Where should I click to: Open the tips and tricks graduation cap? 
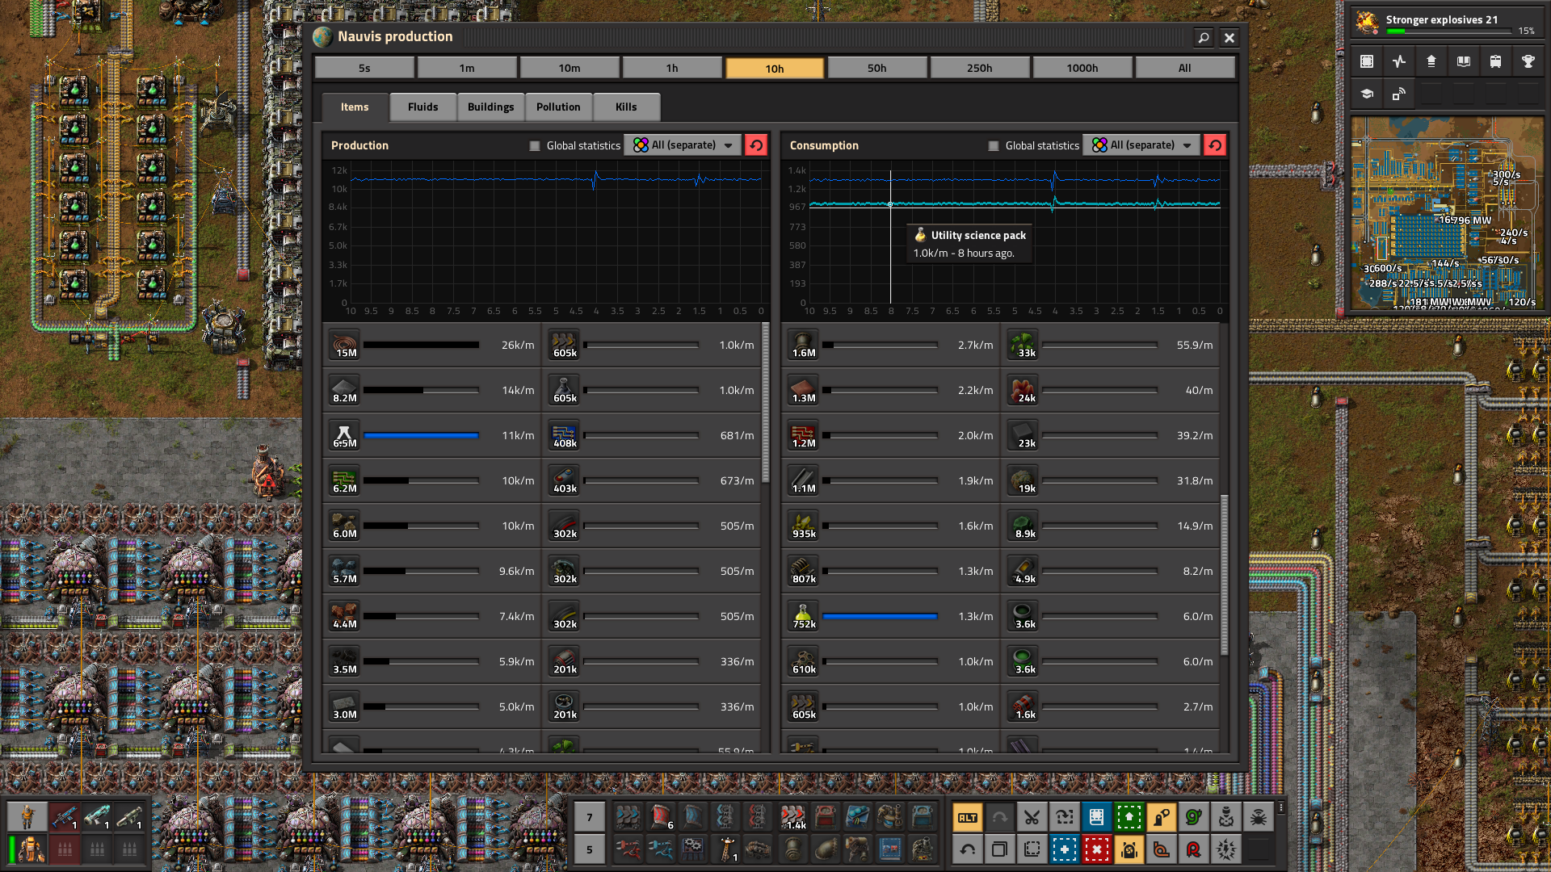click(1365, 94)
